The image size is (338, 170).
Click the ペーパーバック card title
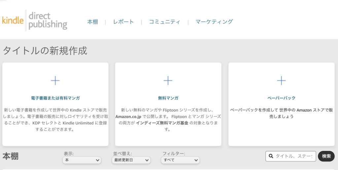281,98
